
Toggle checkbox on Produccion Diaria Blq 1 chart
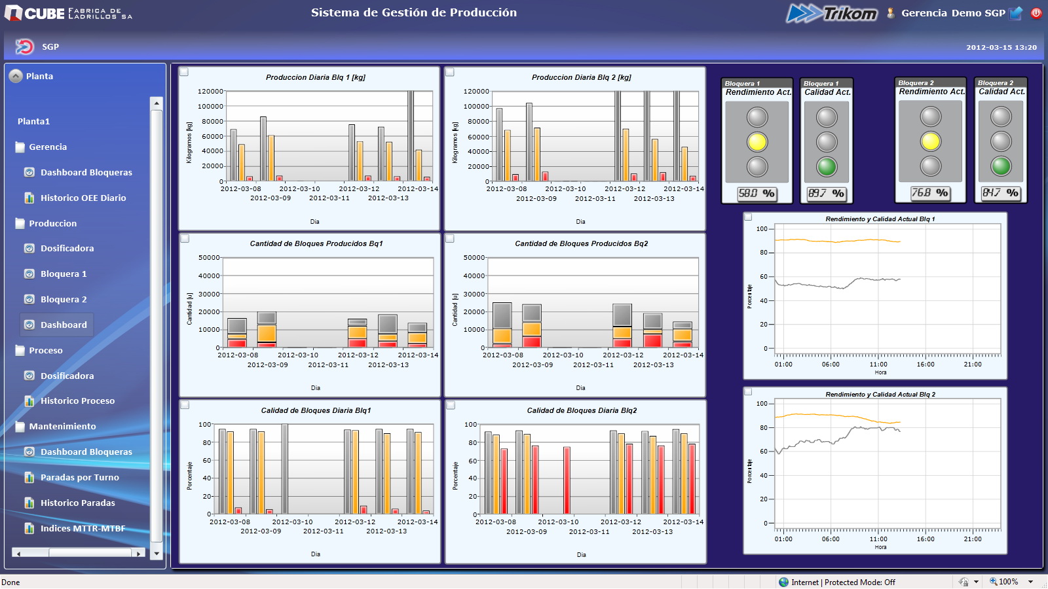pos(184,72)
